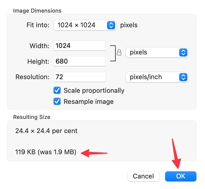Open the pixels unit dropdown for dimensions
The image size is (205, 189).
click(157, 52)
